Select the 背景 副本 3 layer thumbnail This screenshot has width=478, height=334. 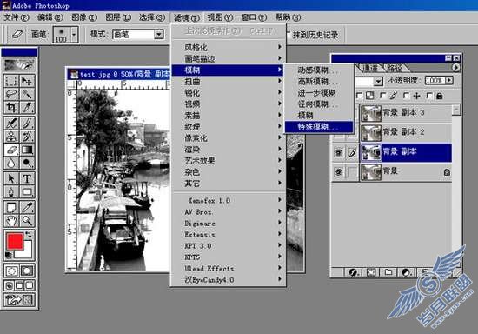point(371,113)
